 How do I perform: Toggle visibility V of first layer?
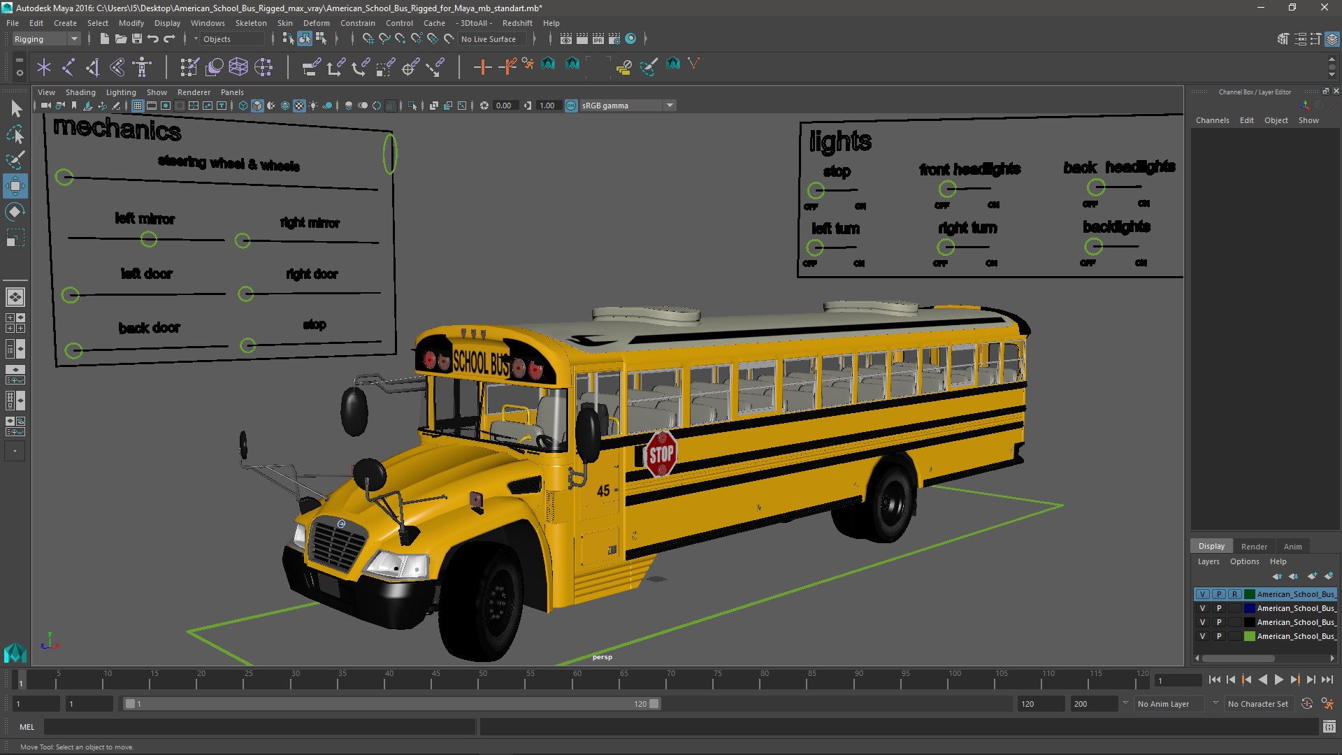[1202, 594]
